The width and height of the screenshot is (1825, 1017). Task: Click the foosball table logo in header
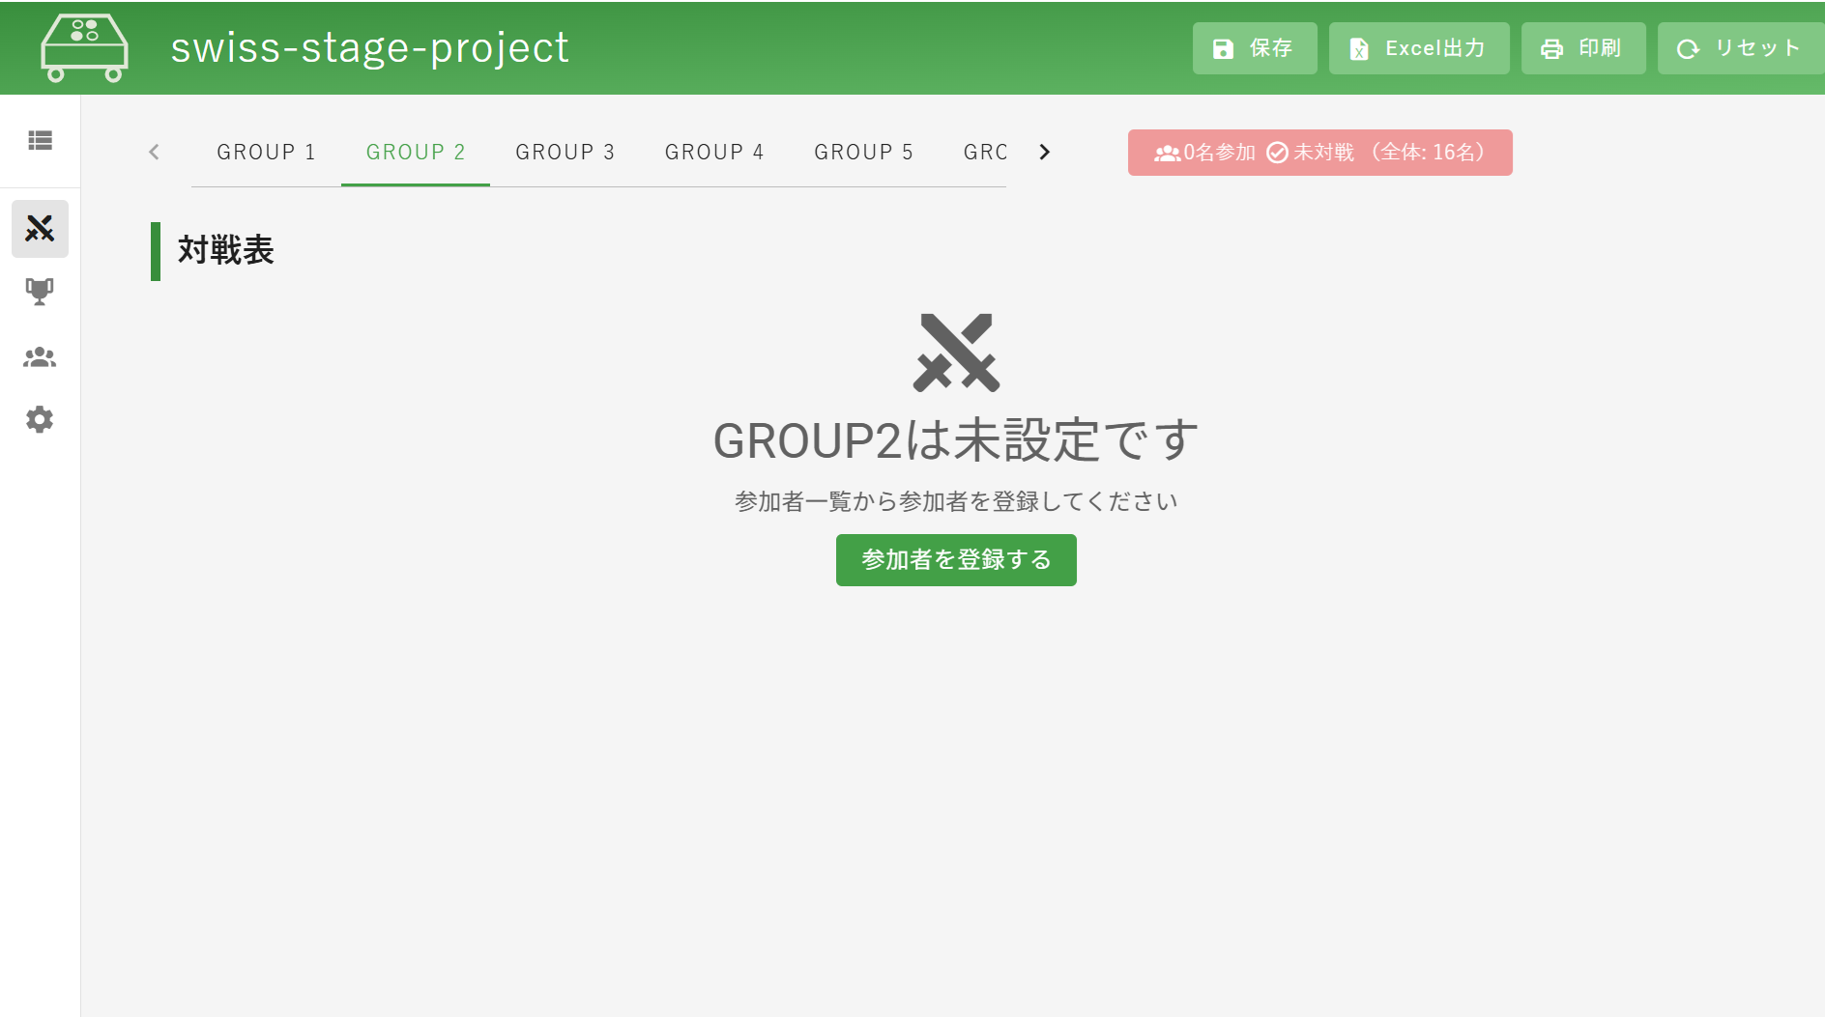tap(84, 47)
